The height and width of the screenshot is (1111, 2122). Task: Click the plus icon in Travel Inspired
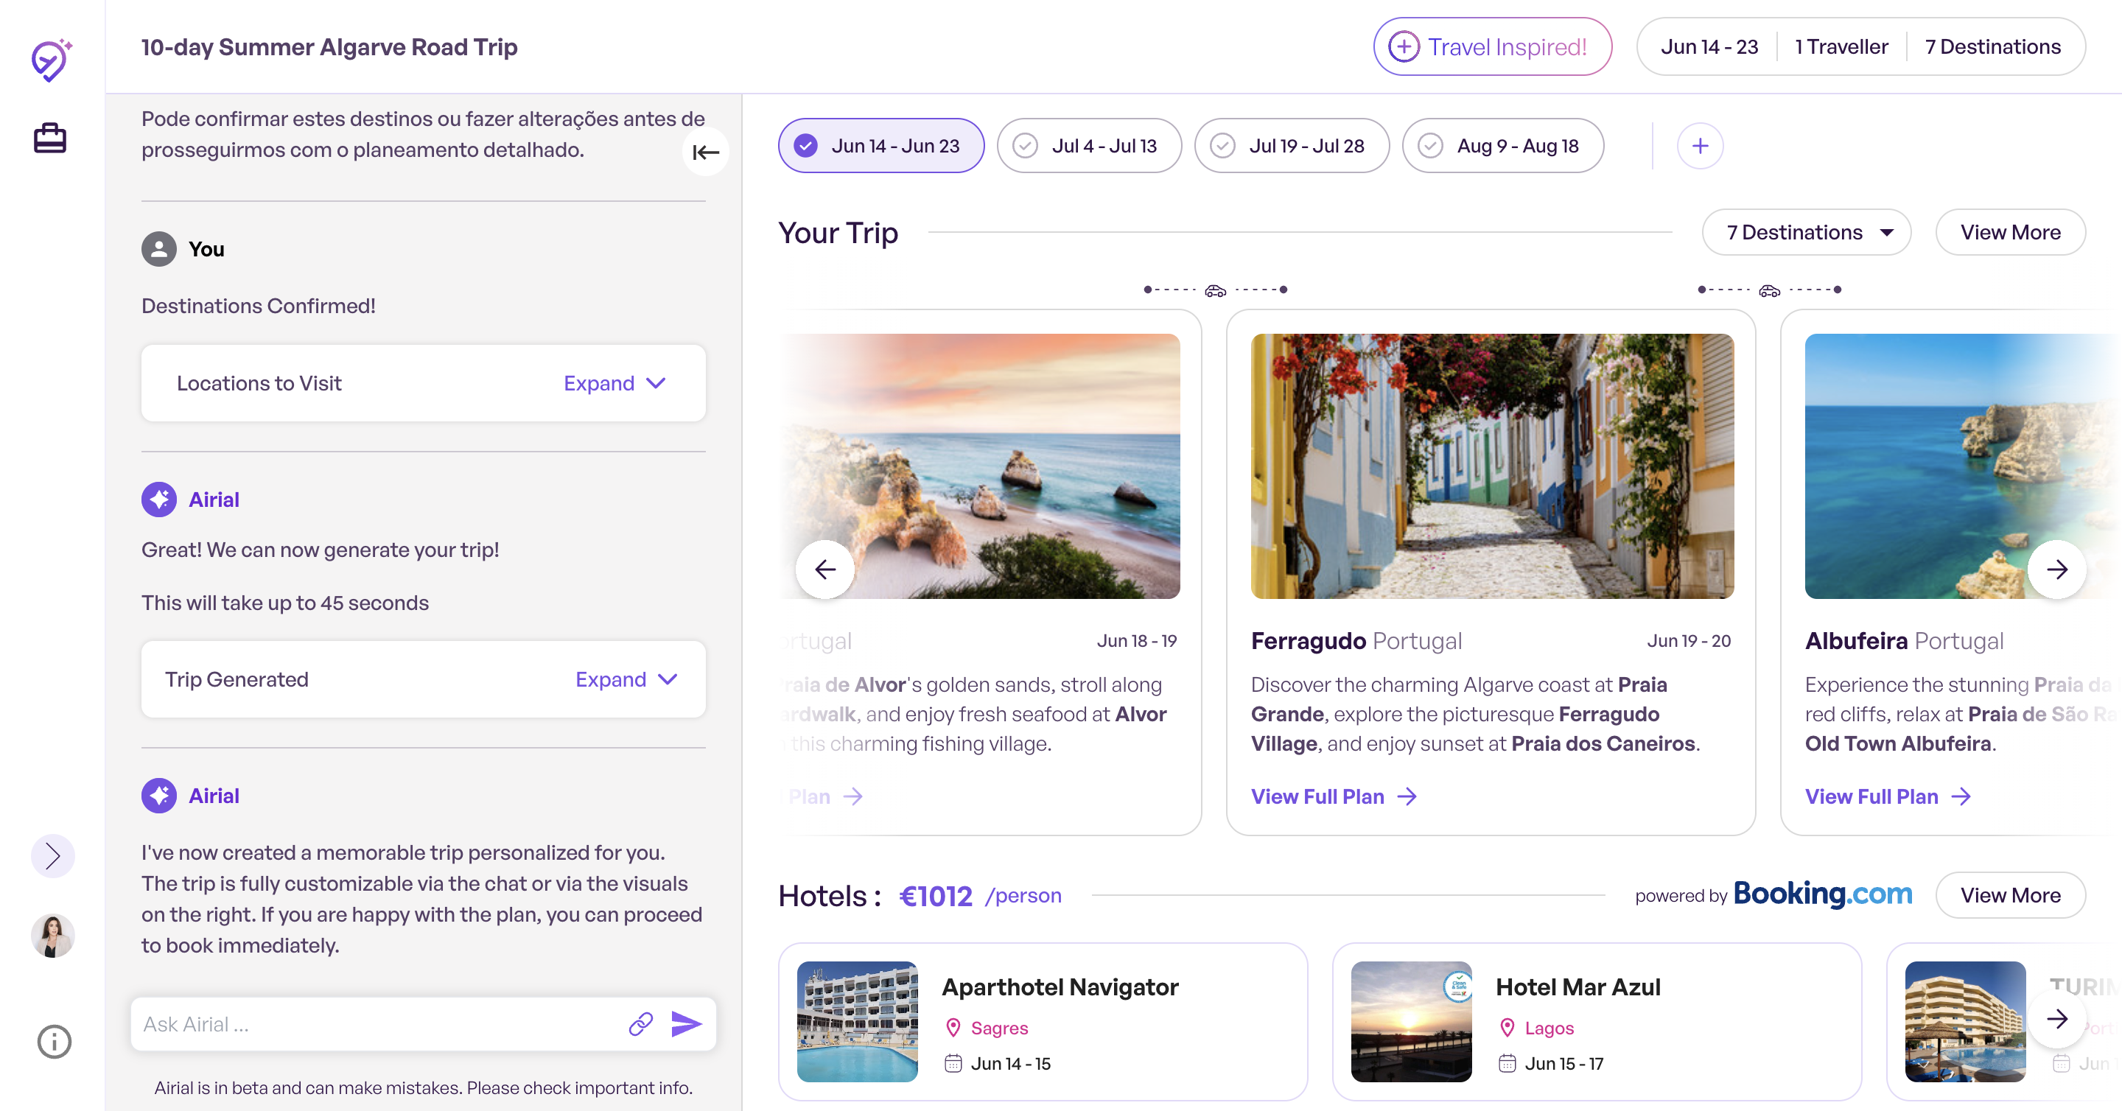click(x=1404, y=47)
